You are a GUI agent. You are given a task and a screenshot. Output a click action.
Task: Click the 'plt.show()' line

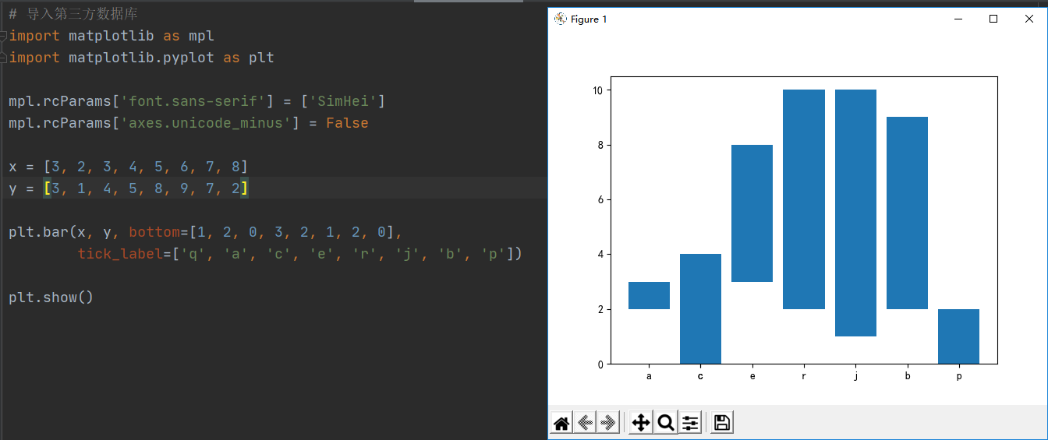pyautogui.click(x=51, y=297)
